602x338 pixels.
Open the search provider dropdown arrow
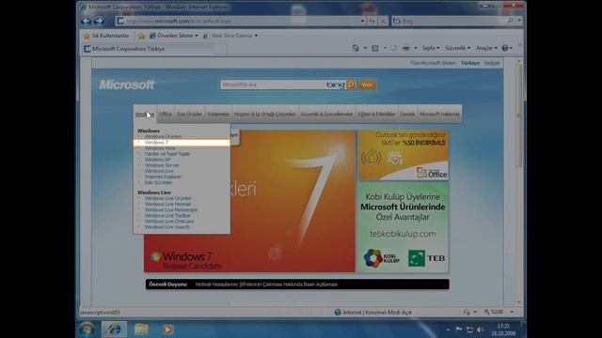[519, 21]
